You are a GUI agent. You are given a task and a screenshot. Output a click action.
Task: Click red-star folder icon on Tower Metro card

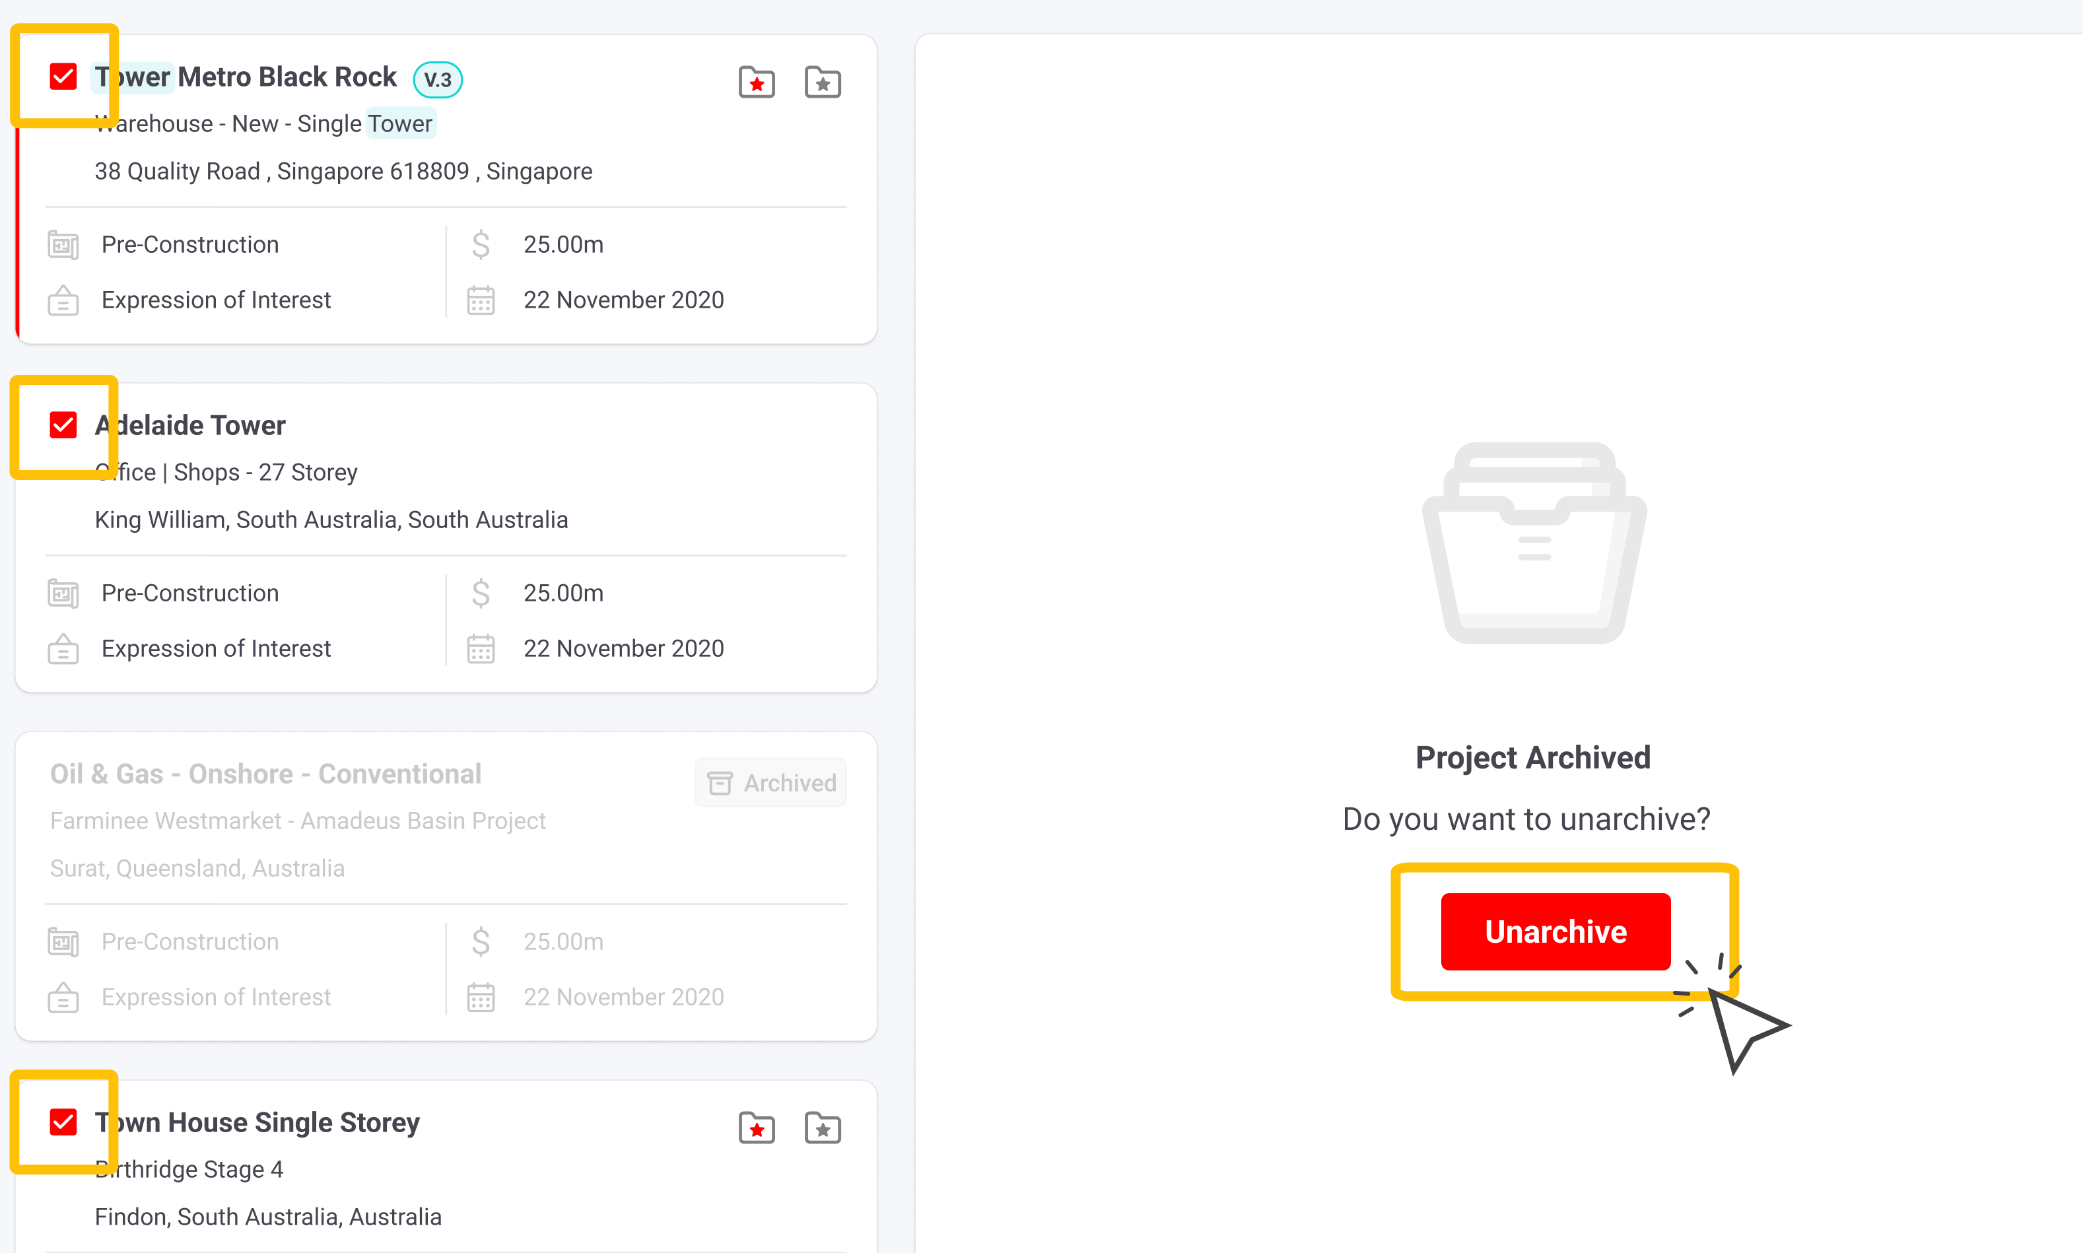[757, 82]
